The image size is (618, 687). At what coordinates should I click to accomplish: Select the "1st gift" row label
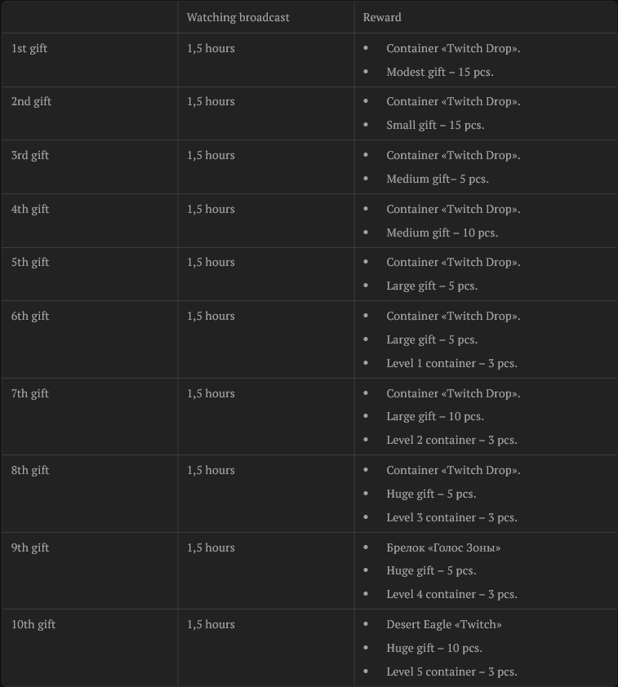pos(29,48)
